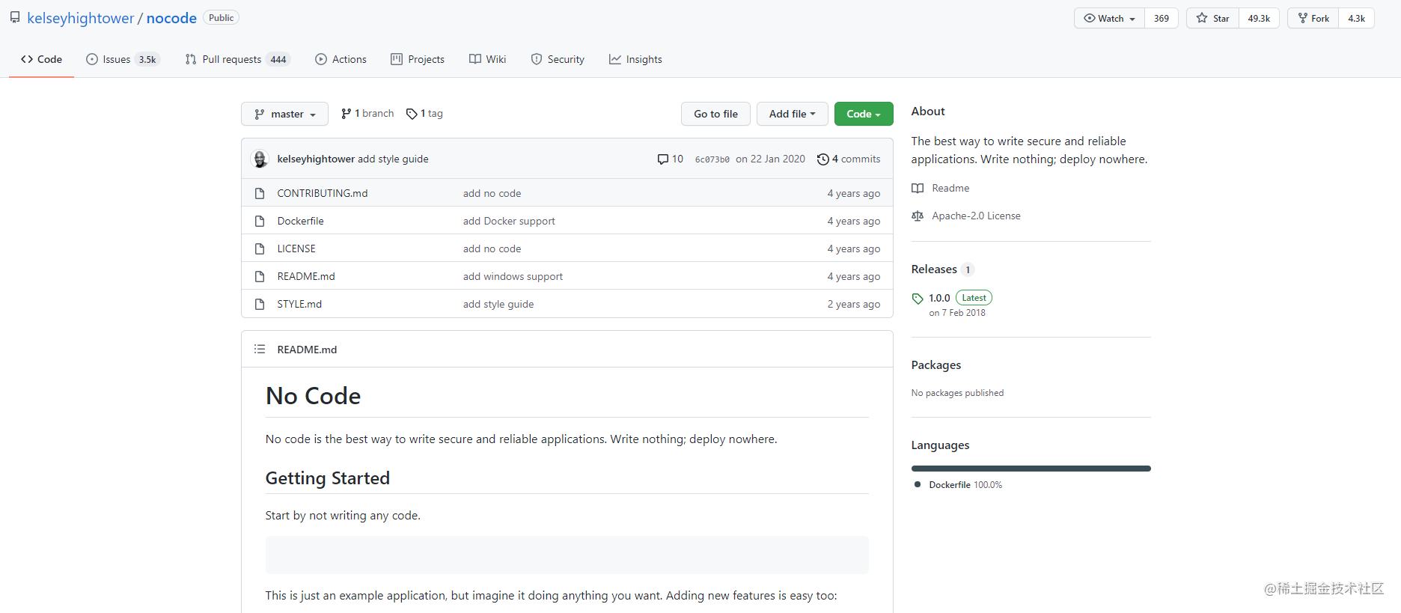
Task: Click the Public repository badge
Action: coord(221,18)
